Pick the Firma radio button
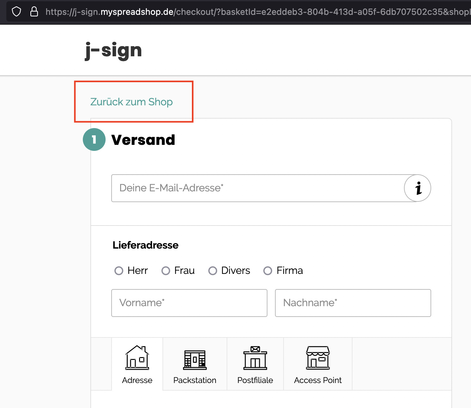This screenshot has width=471, height=408. point(268,271)
